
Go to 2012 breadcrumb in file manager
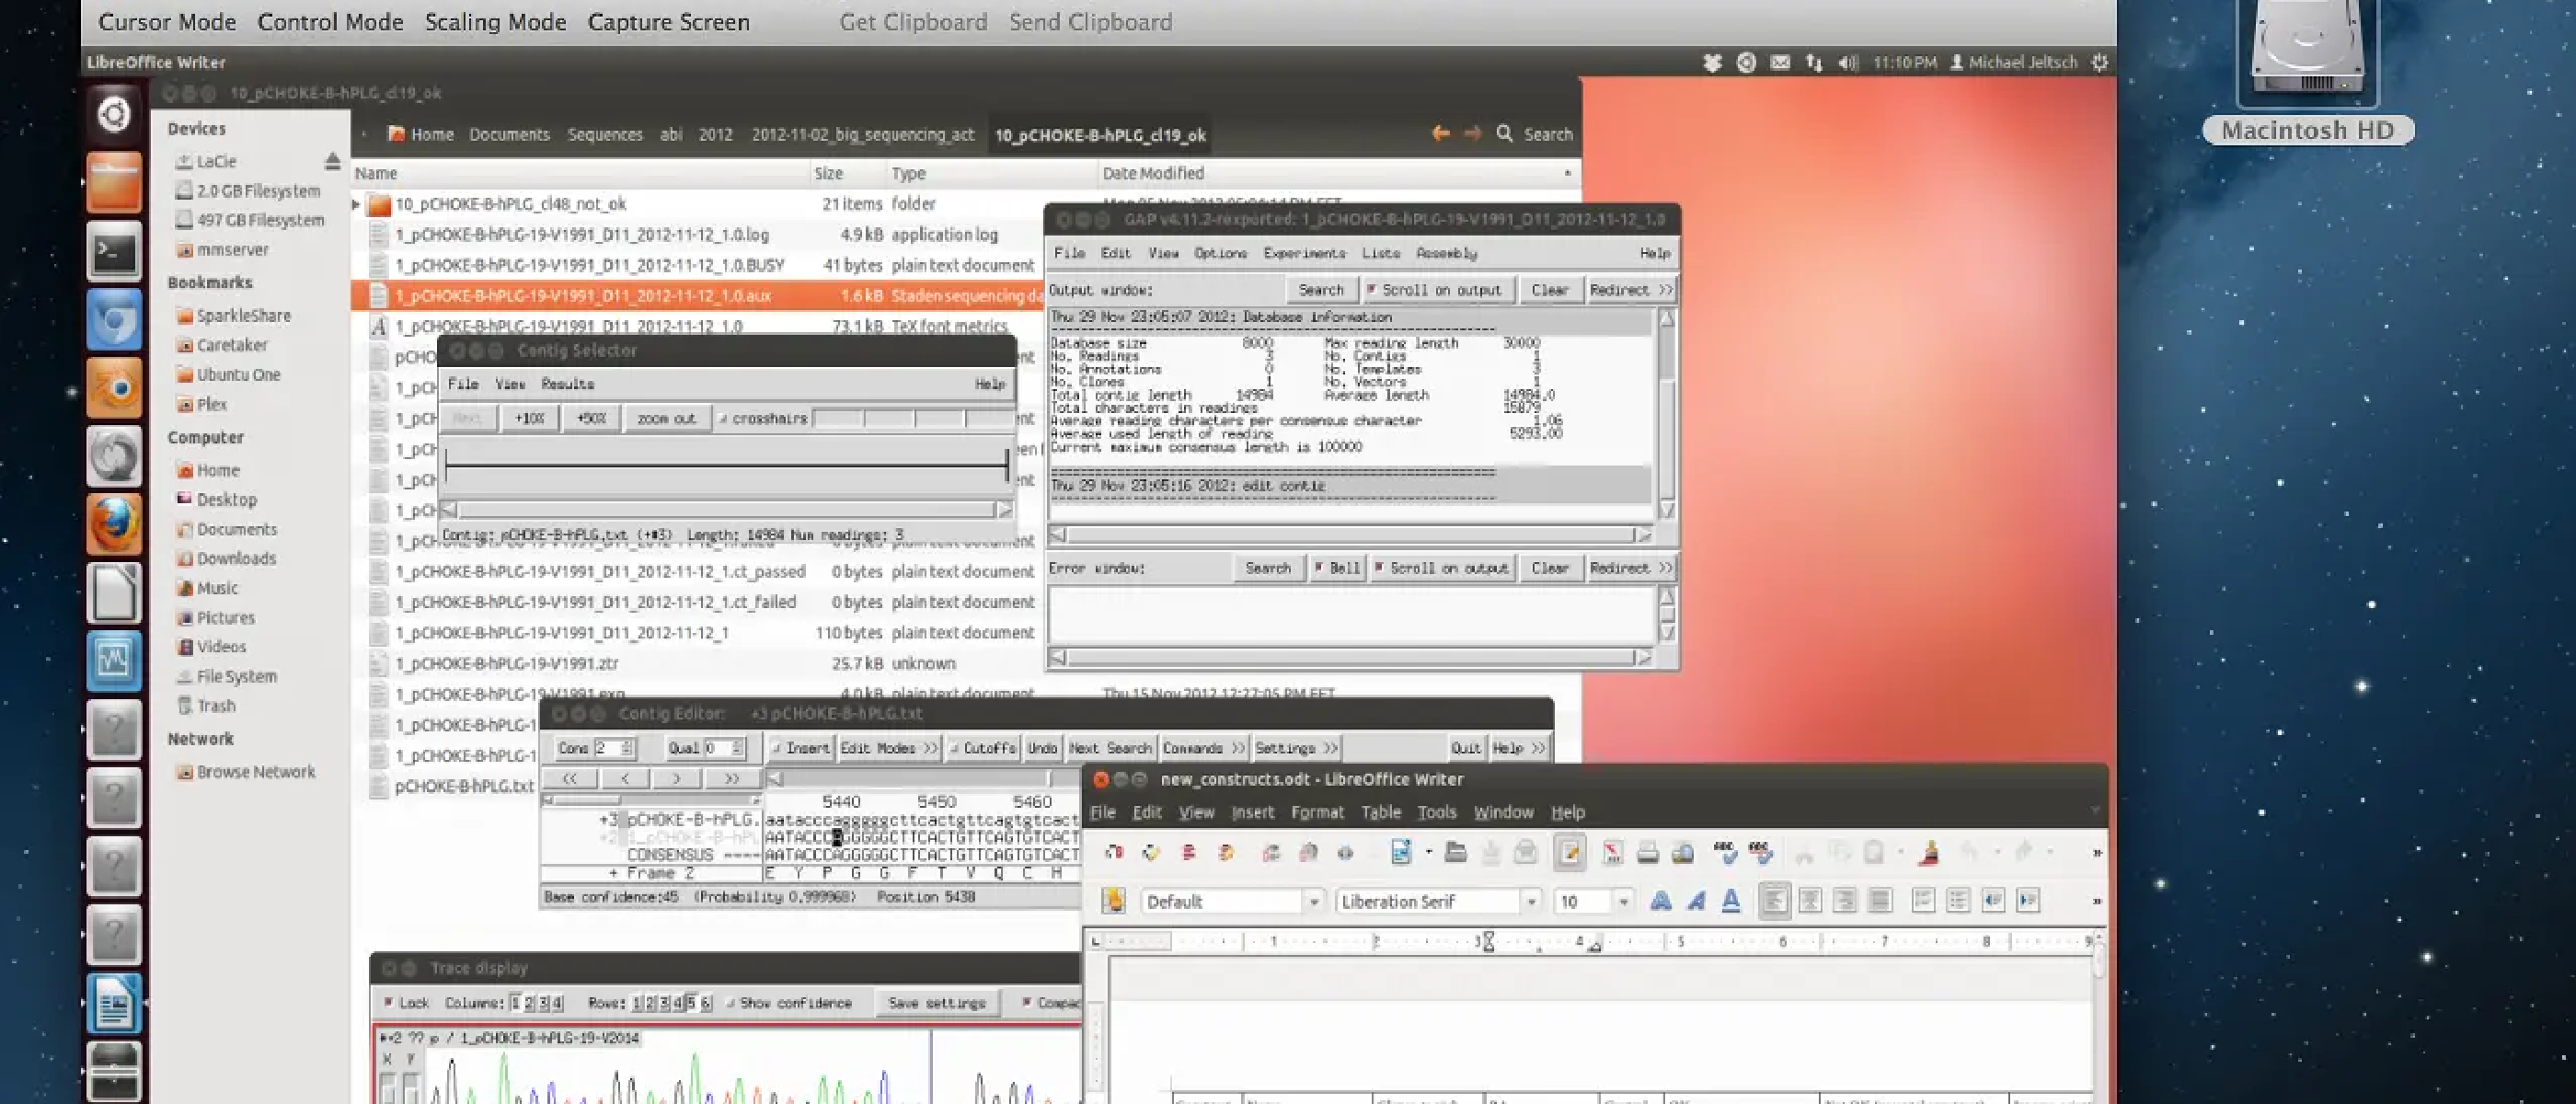[x=715, y=134]
